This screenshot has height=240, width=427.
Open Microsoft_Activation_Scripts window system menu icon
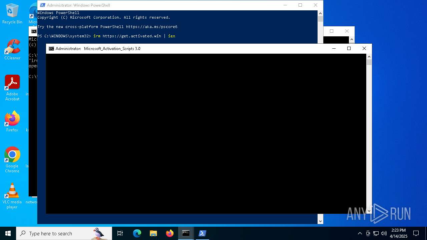51,49
